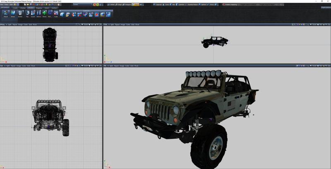The height and width of the screenshot is (169, 331).
Task: Click the Break tool icon
Action: coord(13,14)
